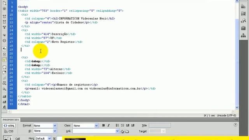
Task: Click 'Alterar' in line 24
Action: [x=56, y=69]
